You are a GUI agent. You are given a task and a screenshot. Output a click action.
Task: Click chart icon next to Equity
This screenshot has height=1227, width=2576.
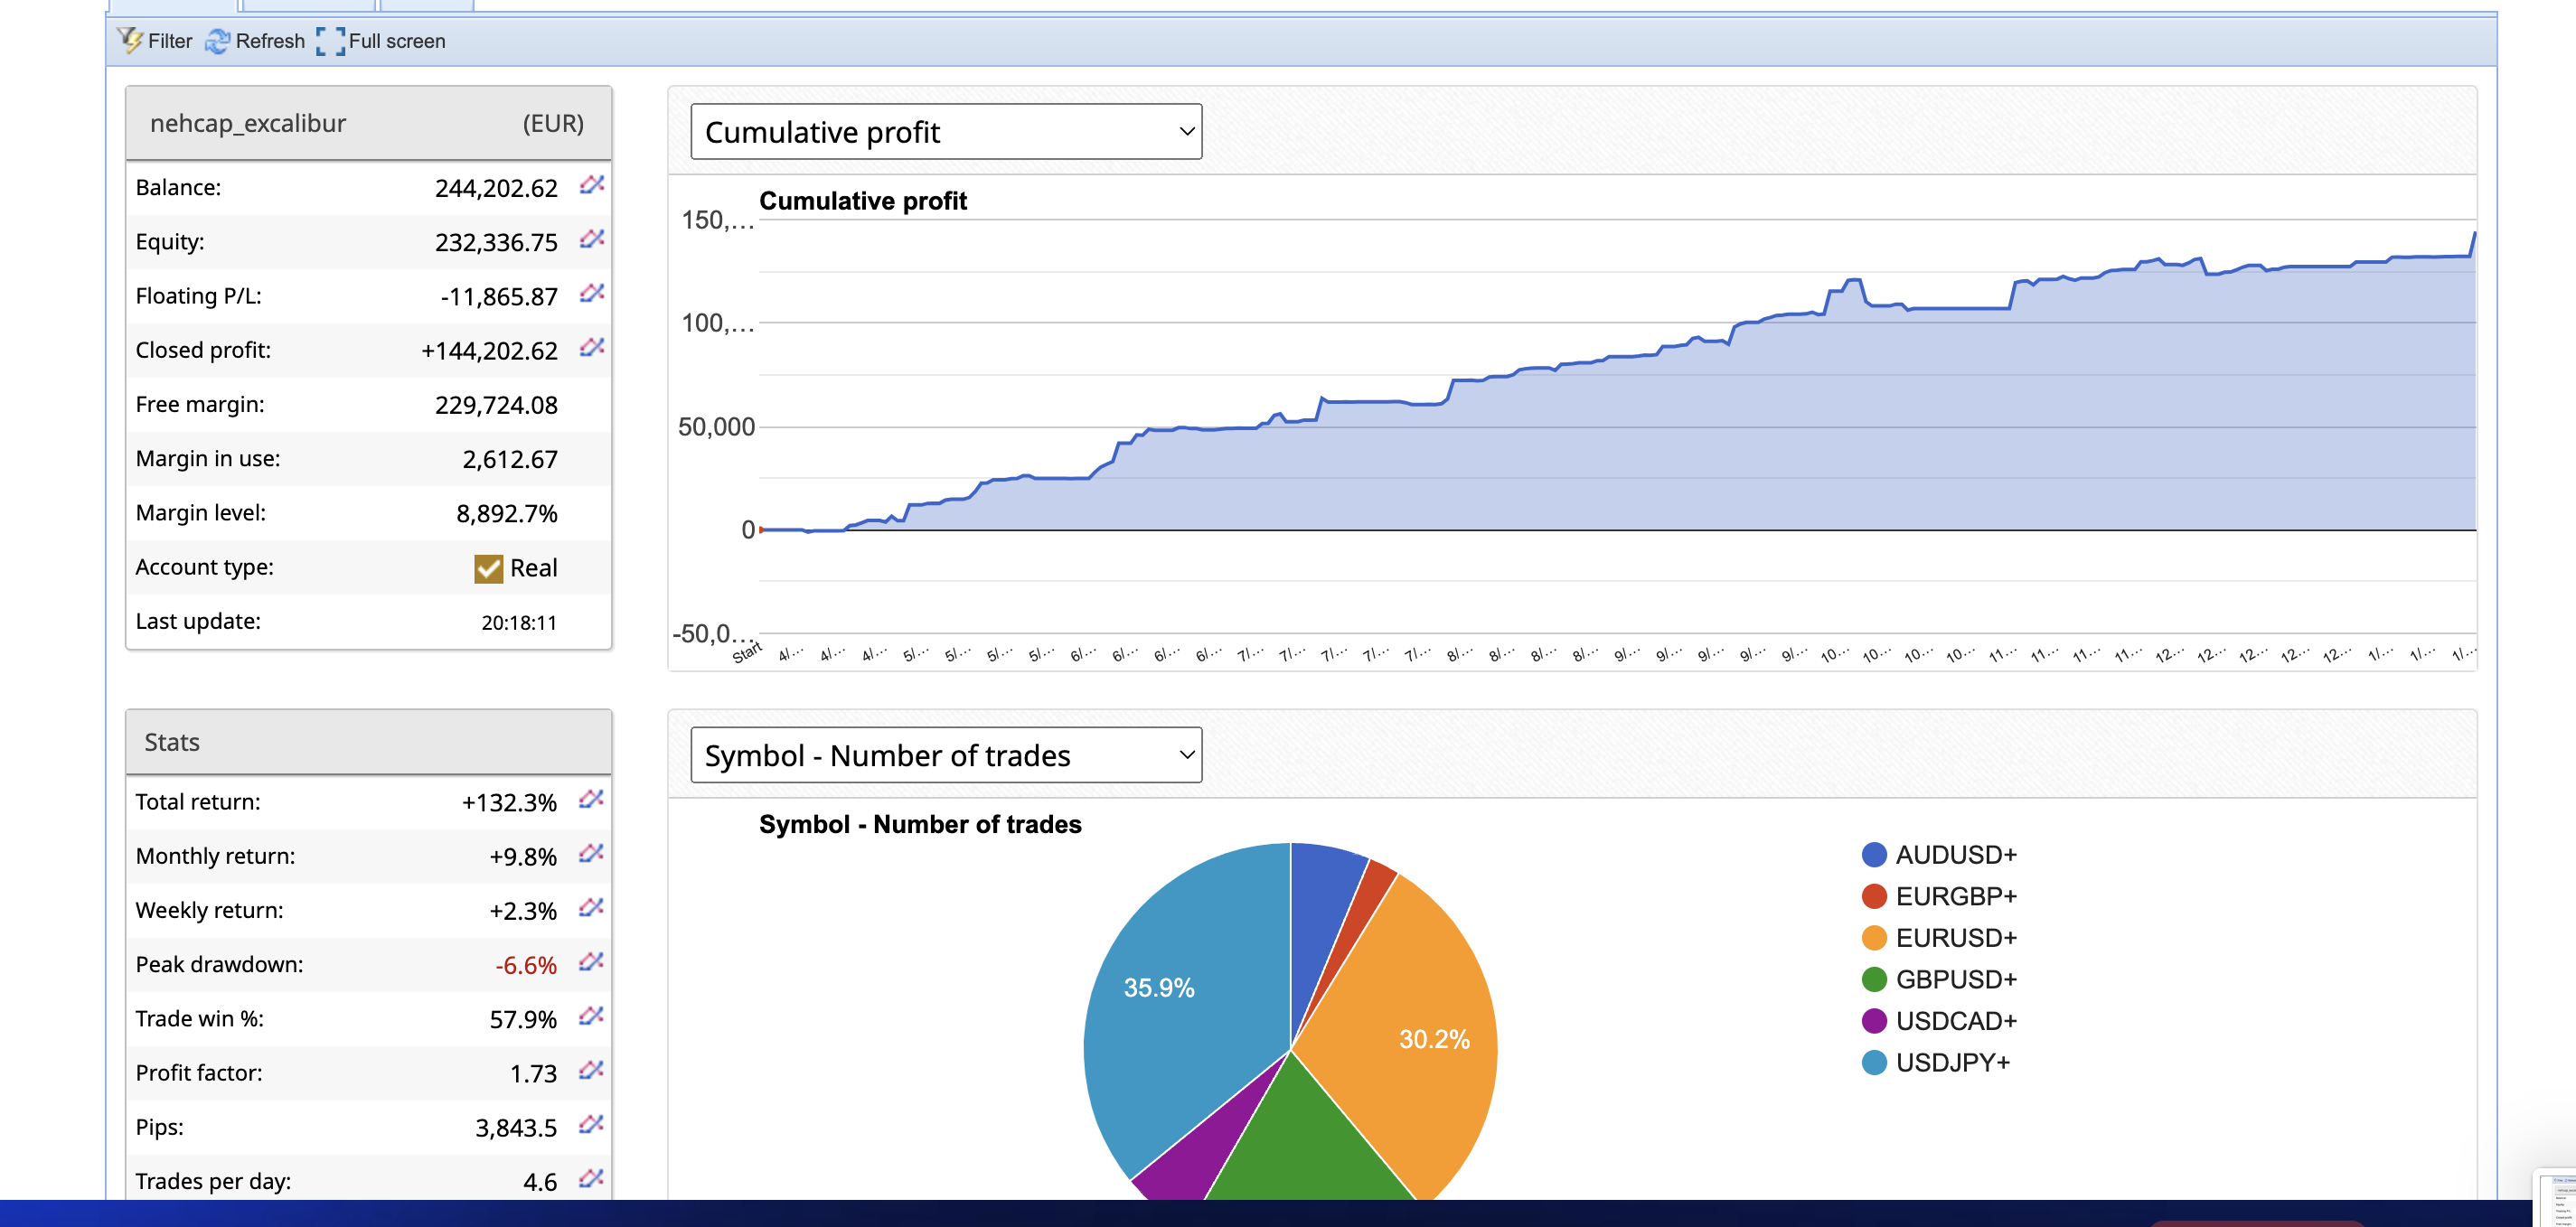click(x=592, y=239)
